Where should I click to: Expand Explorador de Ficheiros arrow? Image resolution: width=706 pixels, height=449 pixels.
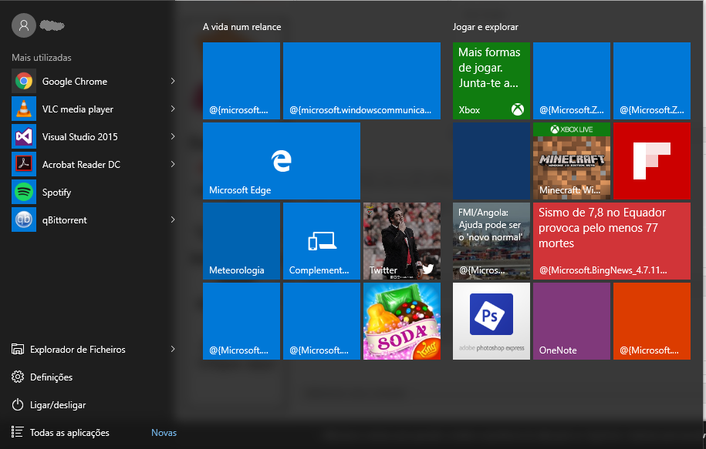(172, 349)
